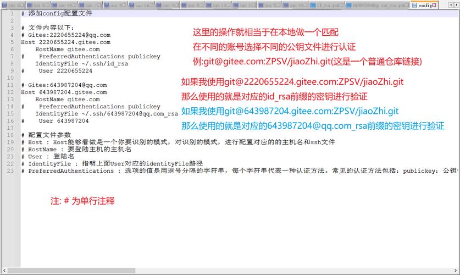
Task: Switch to the config tab
Action: point(424,5)
